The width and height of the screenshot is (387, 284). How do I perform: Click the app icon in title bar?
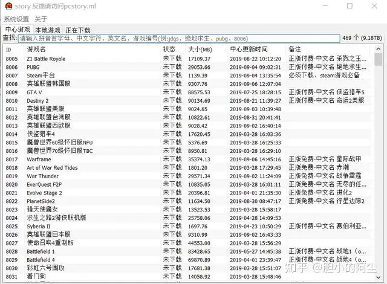pos(8,6)
